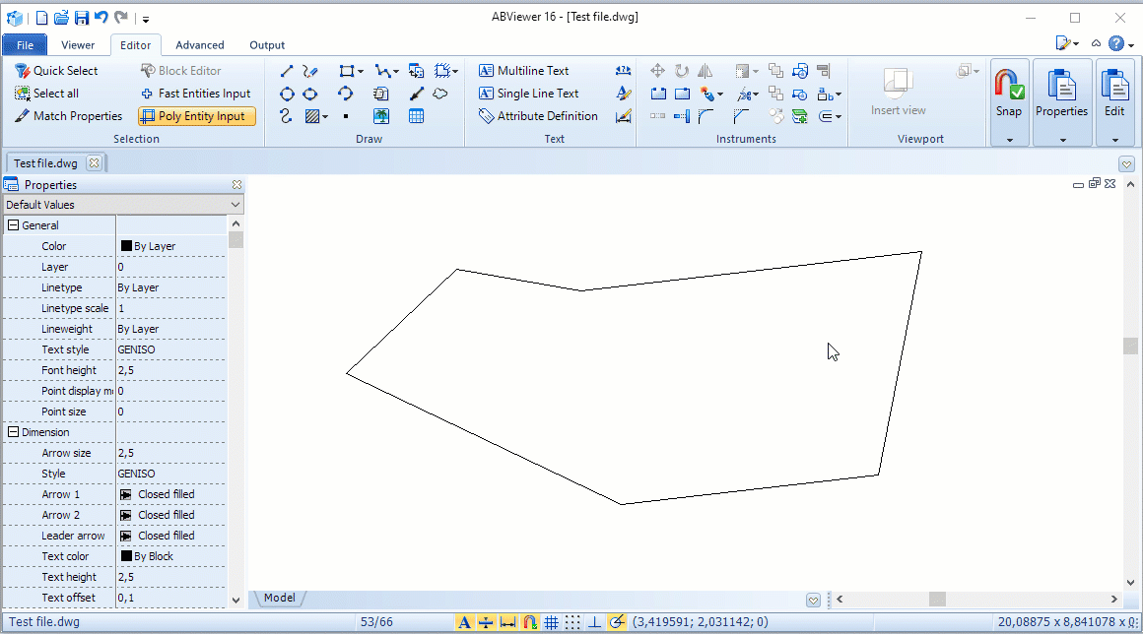The height and width of the screenshot is (634, 1143).
Task: Create a table with the Table tool
Action: click(x=416, y=115)
